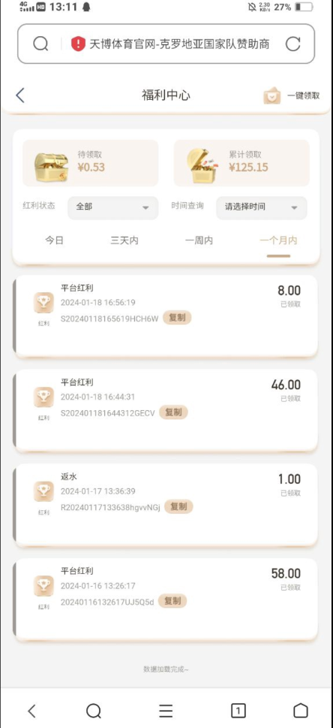Go back using the header arrow
333x728 pixels.
click(19, 95)
